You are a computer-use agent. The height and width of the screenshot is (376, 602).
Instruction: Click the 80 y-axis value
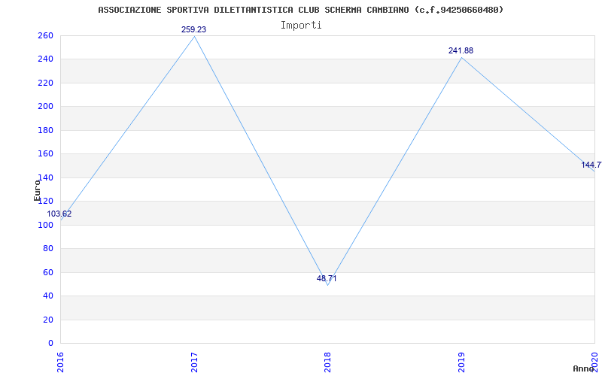[x=47, y=249]
